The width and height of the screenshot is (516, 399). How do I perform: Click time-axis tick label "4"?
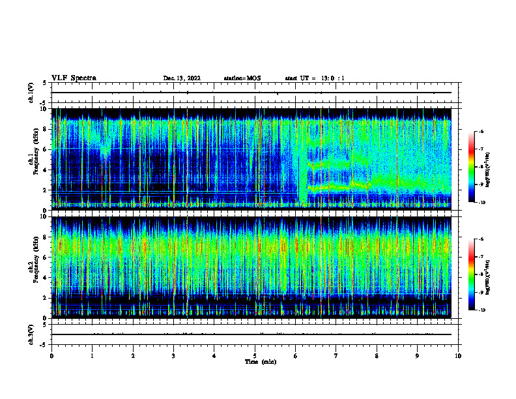[x=214, y=356]
